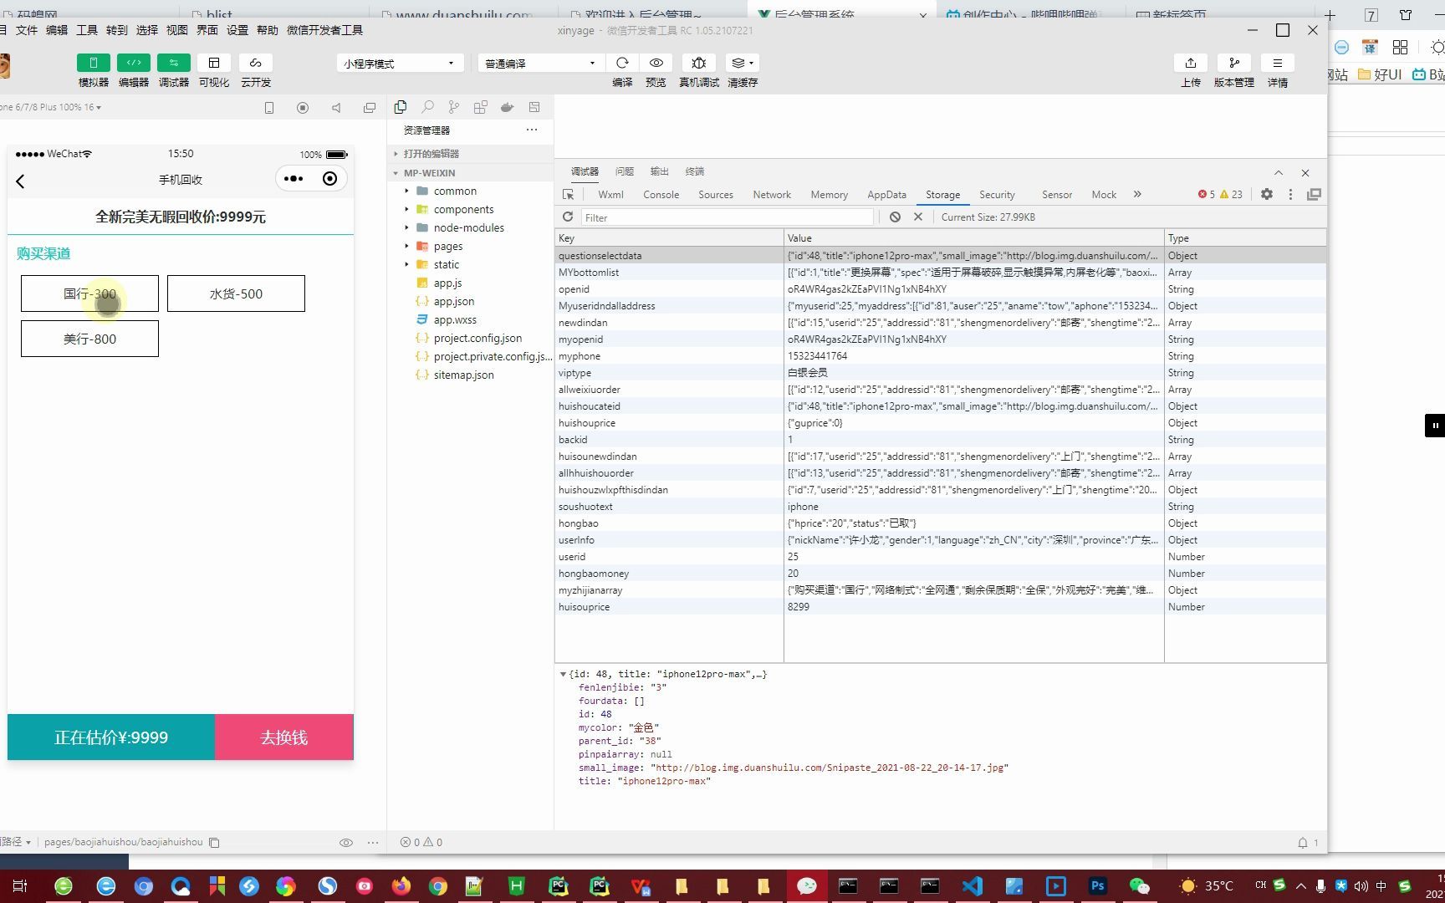The width and height of the screenshot is (1445, 903).
Task: Toggle the 调试器 debugger panel button
Action: coord(174,63)
